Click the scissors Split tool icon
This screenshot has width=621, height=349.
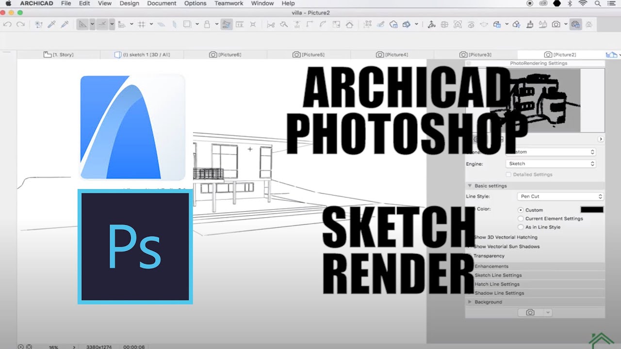[271, 24]
